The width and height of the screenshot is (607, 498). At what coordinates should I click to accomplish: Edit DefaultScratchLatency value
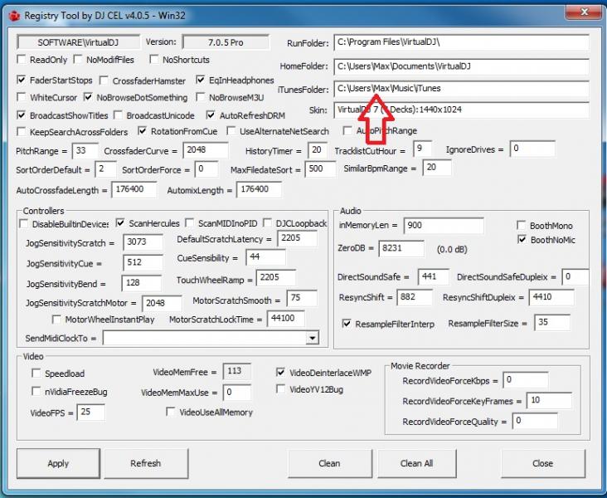click(298, 239)
